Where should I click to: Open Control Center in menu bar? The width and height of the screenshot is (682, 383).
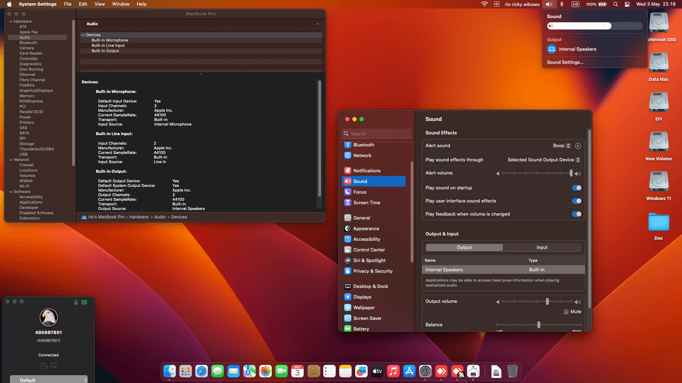click(627, 4)
